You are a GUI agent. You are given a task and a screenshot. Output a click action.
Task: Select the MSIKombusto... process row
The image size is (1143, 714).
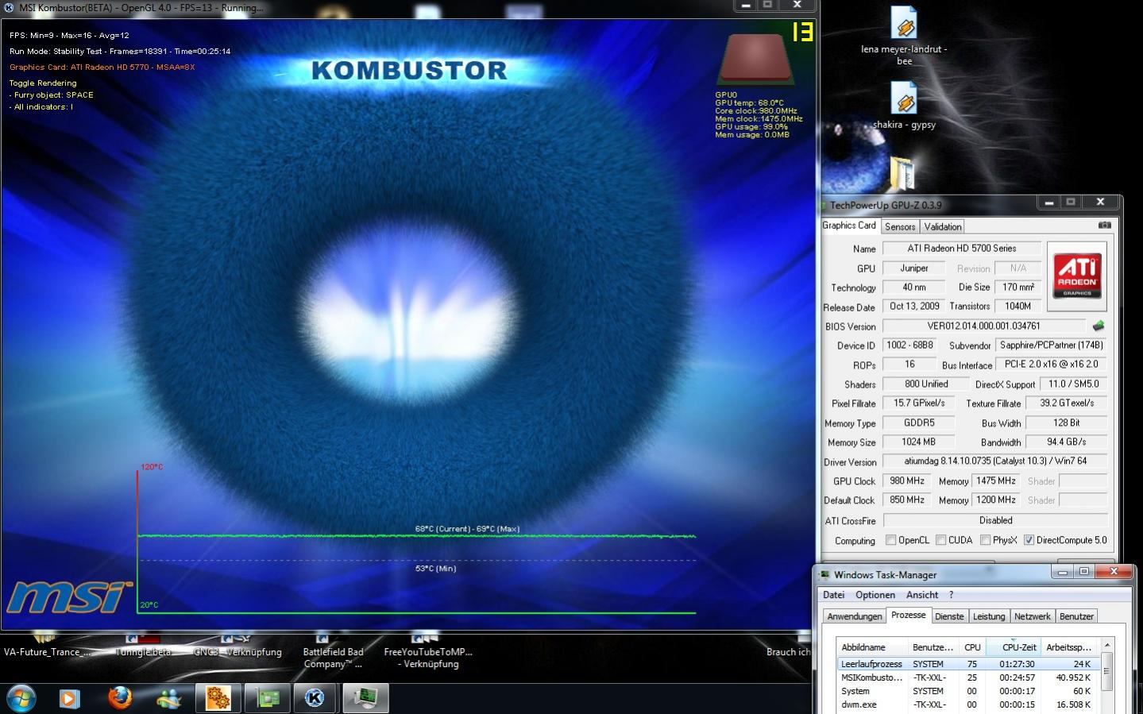point(968,677)
